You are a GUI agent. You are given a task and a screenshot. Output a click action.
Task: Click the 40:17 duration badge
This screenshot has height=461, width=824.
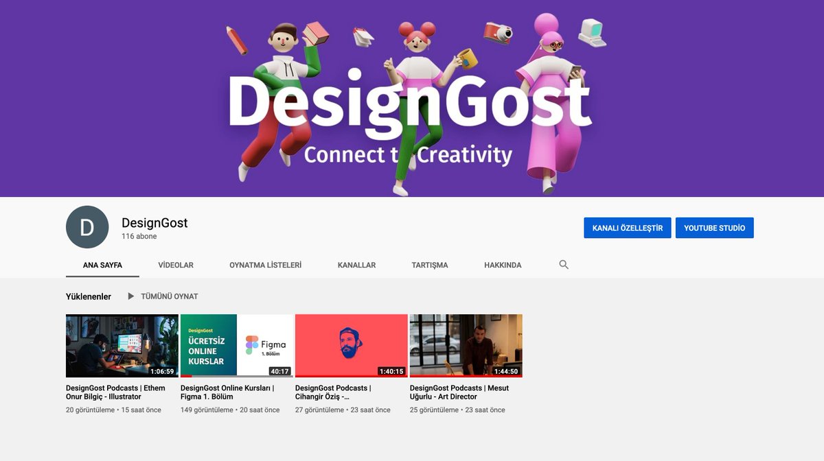pyautogui.click(x=280, y=371)
